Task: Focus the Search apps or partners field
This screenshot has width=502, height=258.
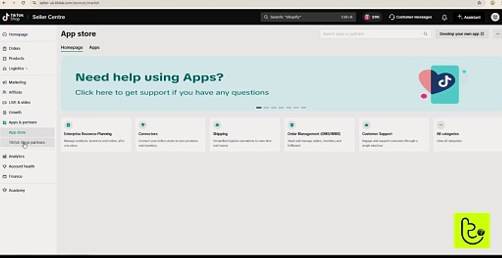Action: (375, 34)
